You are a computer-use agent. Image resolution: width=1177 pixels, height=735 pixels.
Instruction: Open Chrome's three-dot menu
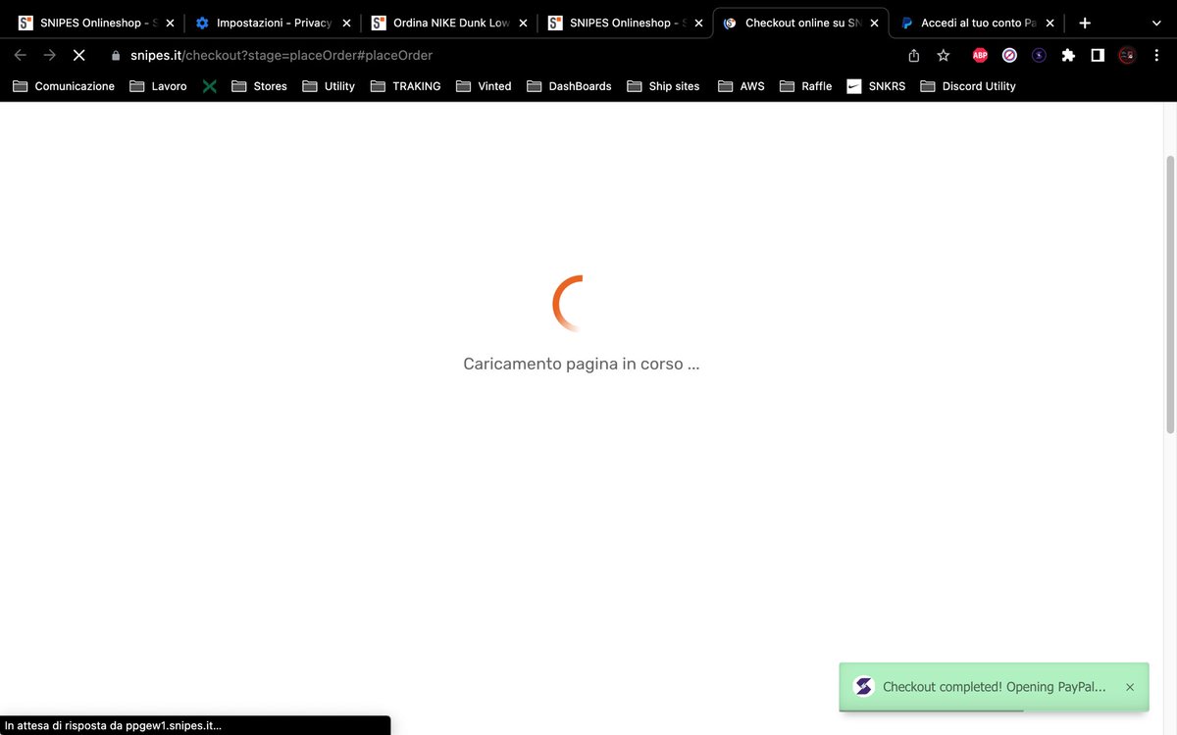pos(1156,56)
